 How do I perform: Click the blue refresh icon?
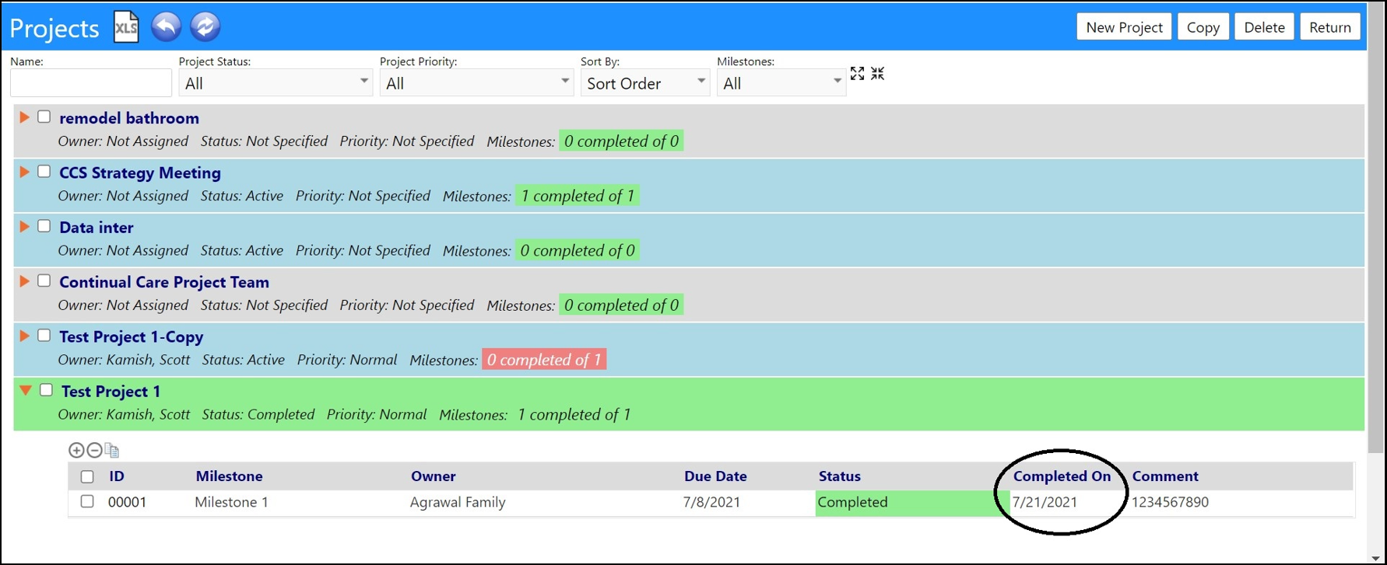pos(205,26)
